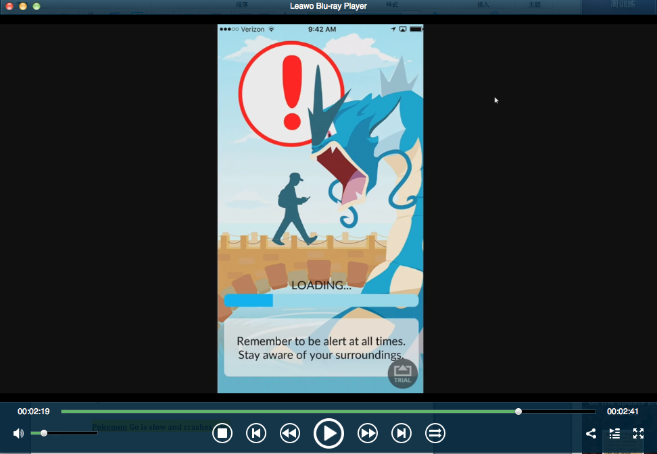Seek to the start of the green progress track
The height and width of the screenshot is (454, 657).
point(62,412)
